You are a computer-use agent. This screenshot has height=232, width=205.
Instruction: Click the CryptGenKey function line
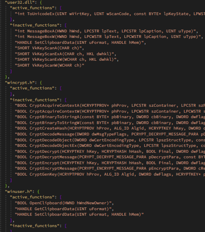click(110, 174)
